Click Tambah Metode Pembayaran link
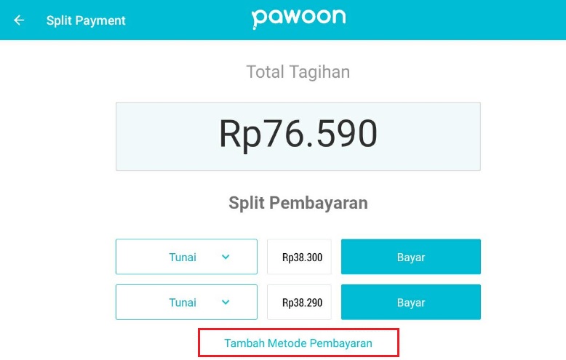The image size is (566, 360). coord(298,343)
